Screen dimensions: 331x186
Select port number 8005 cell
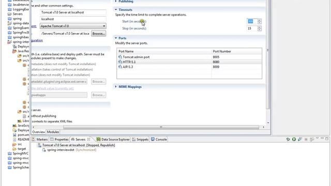[237, 57]
